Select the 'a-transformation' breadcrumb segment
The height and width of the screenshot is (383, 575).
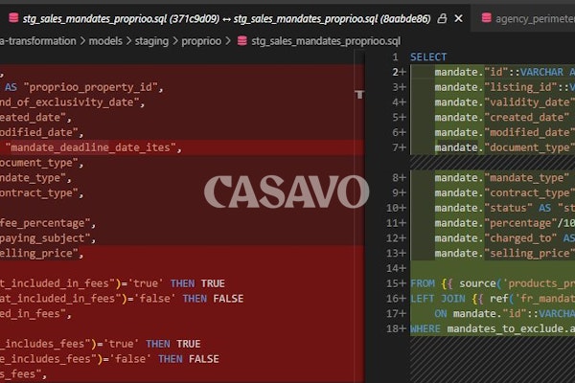37,41
